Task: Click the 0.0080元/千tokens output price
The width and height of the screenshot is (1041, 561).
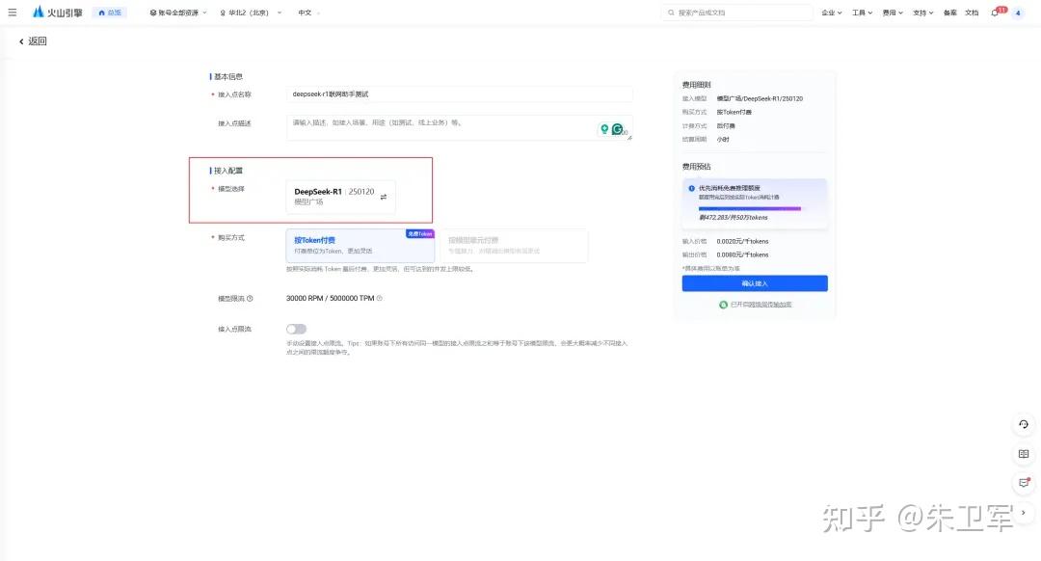Action: 742,254
